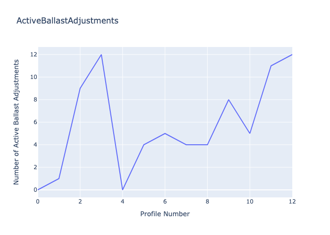Click the x-axis tick label 8
Screen dimensions: 330x235
207,201
